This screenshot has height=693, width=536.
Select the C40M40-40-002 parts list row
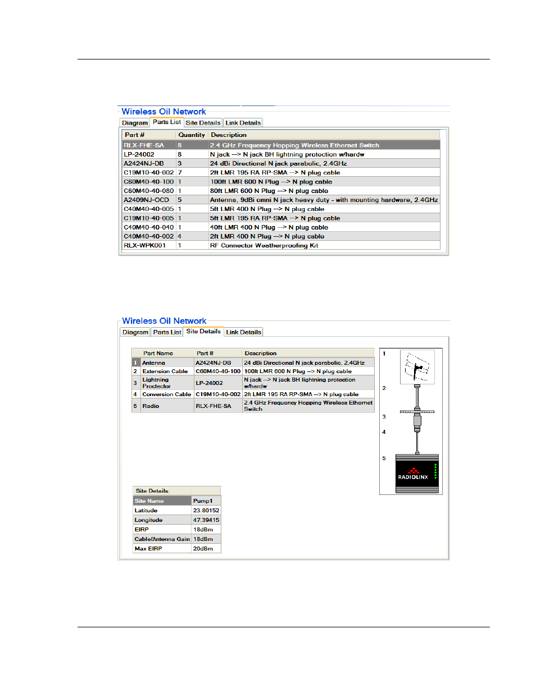click(281, 236)
